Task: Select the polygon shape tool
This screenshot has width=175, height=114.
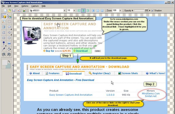Action: [4, 32]
